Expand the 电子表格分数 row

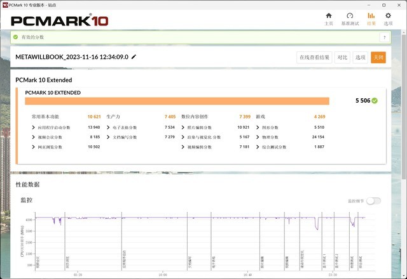(108, 127)
